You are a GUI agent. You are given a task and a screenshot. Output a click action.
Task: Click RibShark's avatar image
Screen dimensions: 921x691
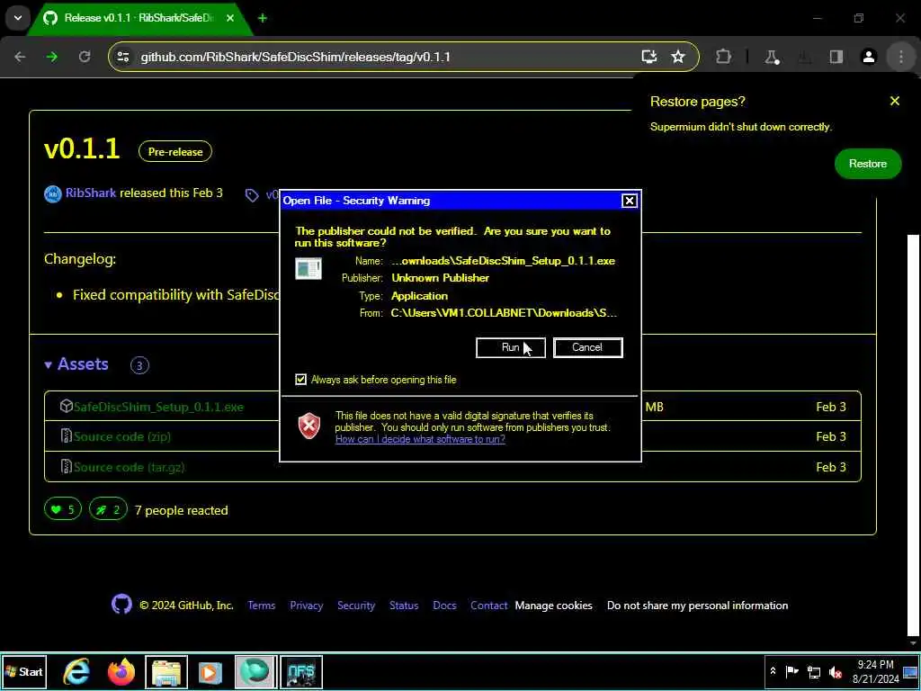53,193
